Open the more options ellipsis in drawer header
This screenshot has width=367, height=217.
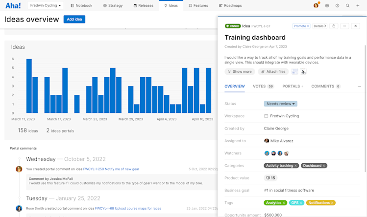click(x=344, y=26)
